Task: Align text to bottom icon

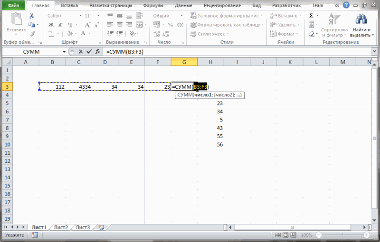Action: (x=129, y=16)
